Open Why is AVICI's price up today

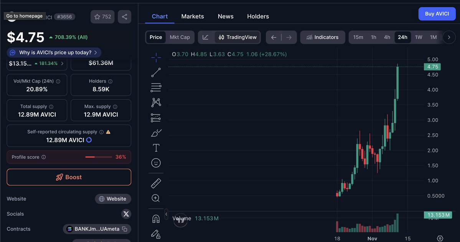click(54, 53)
